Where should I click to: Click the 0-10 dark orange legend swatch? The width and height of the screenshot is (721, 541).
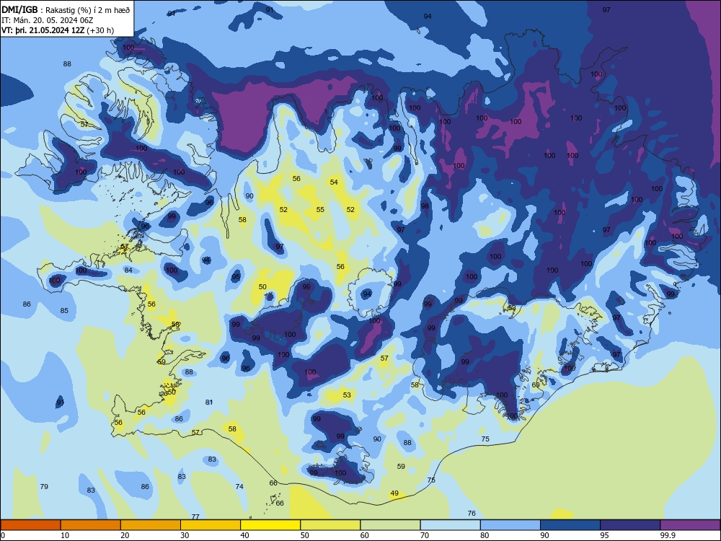[x=30, y=525]
